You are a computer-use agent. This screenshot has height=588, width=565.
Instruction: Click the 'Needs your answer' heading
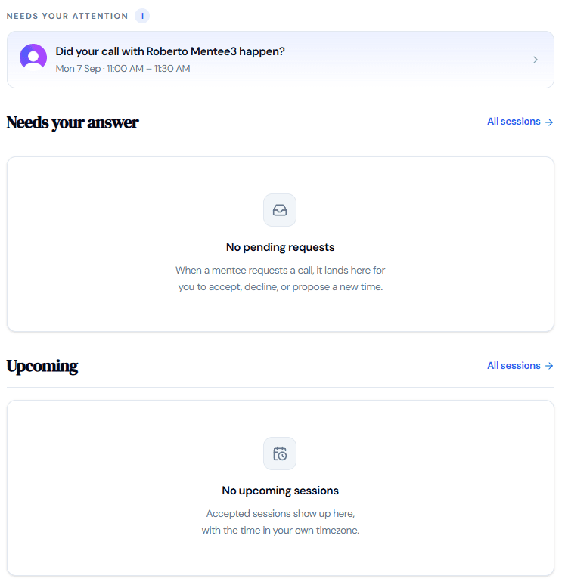coord(73,123)
